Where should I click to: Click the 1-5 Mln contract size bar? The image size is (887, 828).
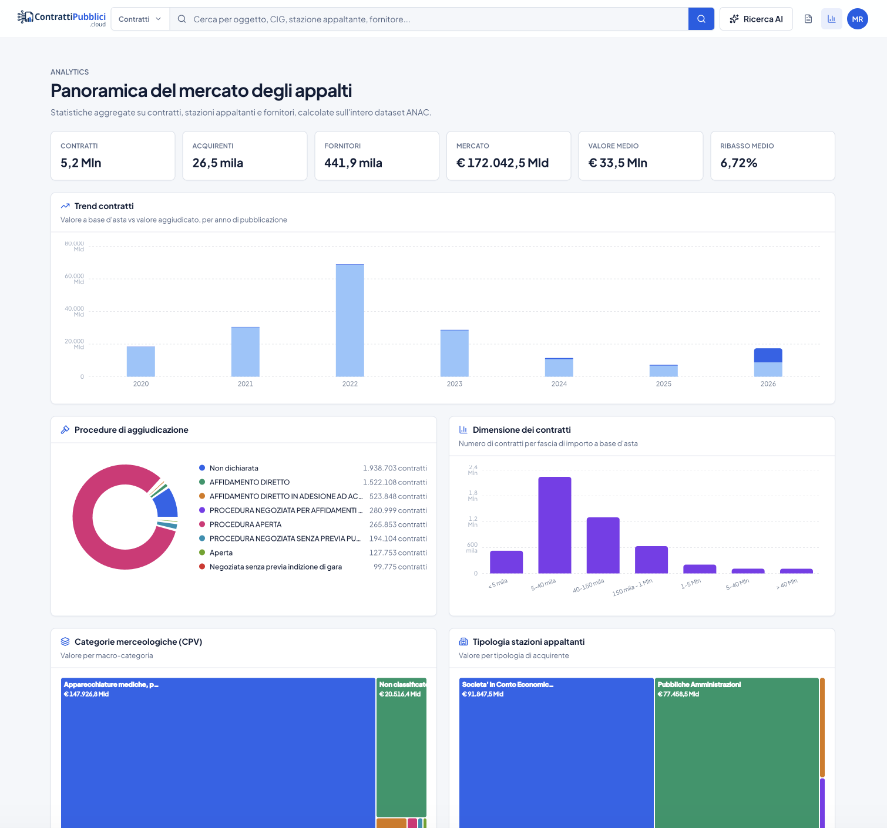click(x=700, y=569)
